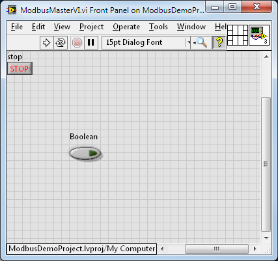
Task: Toggle the Boolean oval switch
Action: click(x=85, y=154)
